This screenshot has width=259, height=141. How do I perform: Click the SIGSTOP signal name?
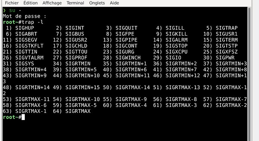point(176,46)
